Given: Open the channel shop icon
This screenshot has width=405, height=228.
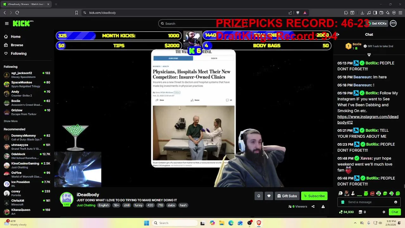Looking at the screenshot, I should [x=360, y=212].
